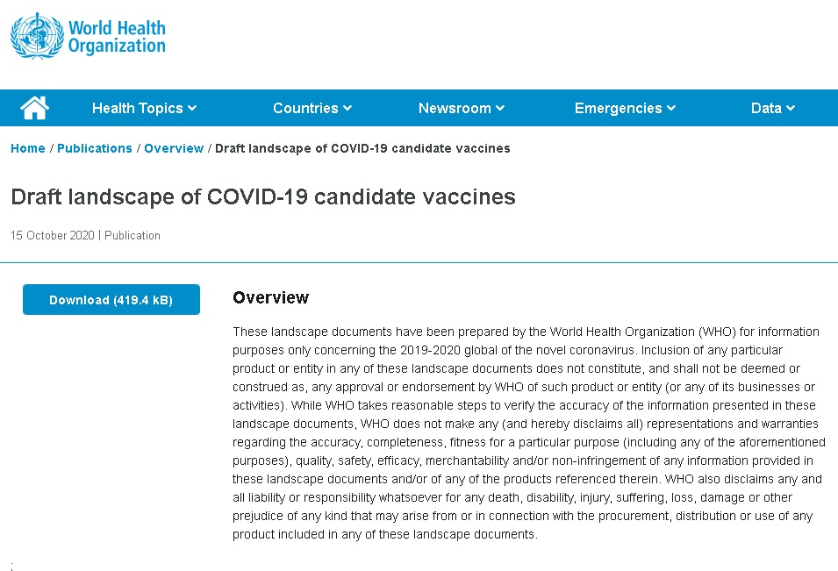Click the Overview section heading
The width and height of the screenshot is (838, 571).
(270, 298)
